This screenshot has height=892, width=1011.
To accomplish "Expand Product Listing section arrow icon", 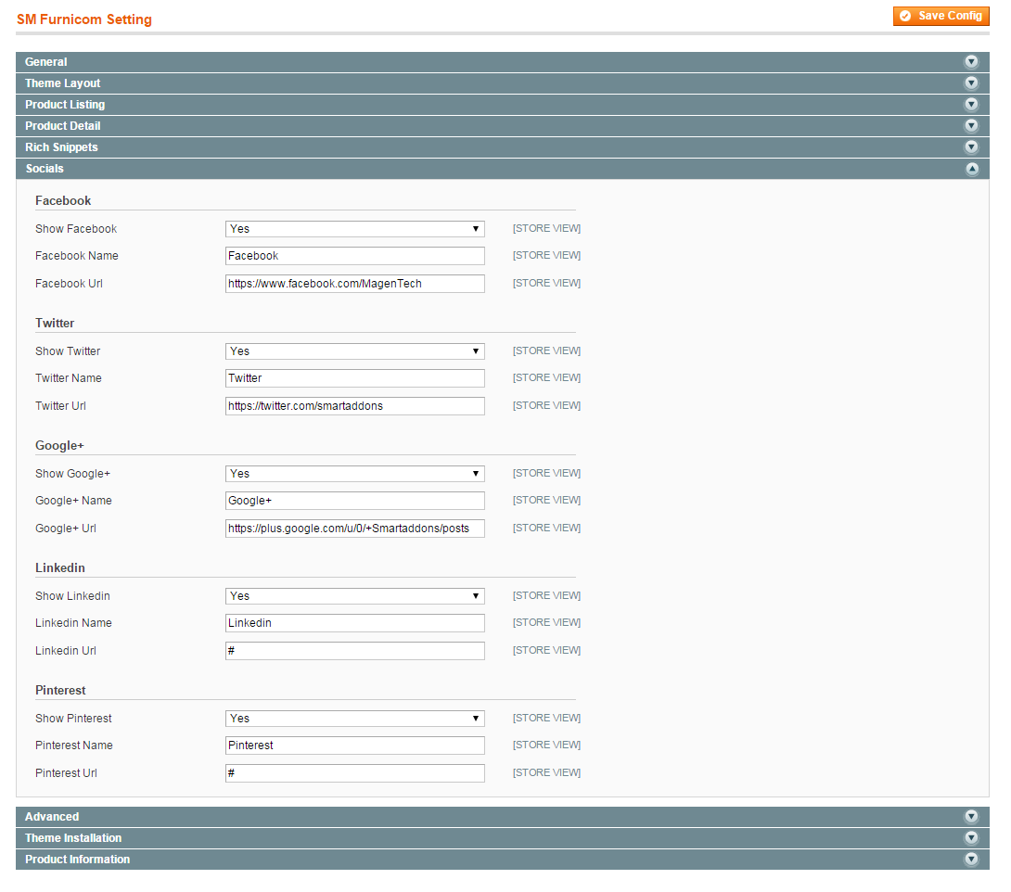I will click(x=971, y=105).
